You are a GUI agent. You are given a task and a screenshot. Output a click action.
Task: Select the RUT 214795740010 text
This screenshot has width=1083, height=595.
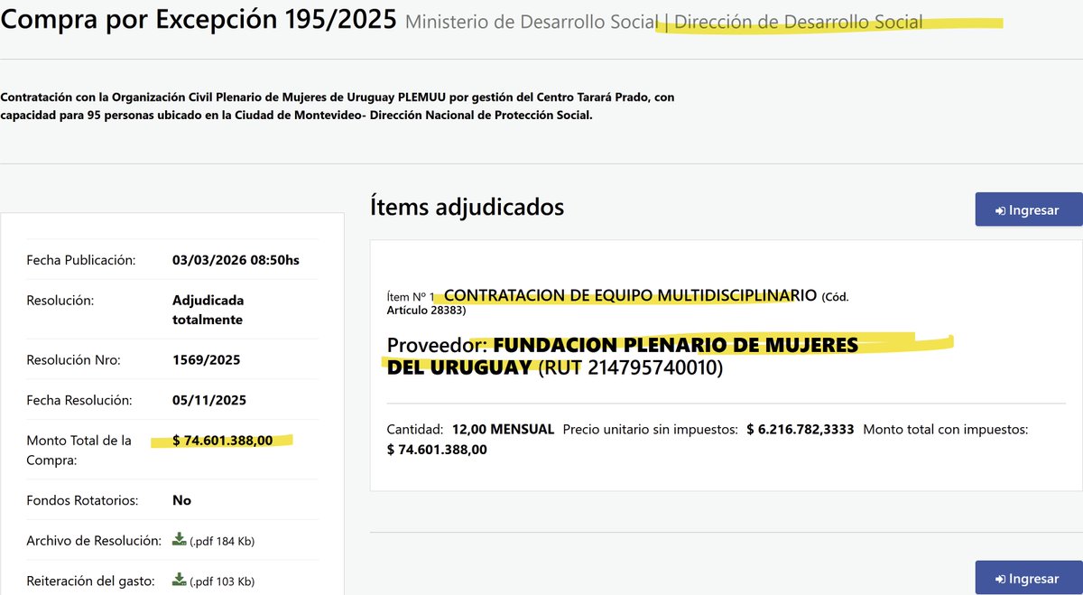click(x=631, y=368)
